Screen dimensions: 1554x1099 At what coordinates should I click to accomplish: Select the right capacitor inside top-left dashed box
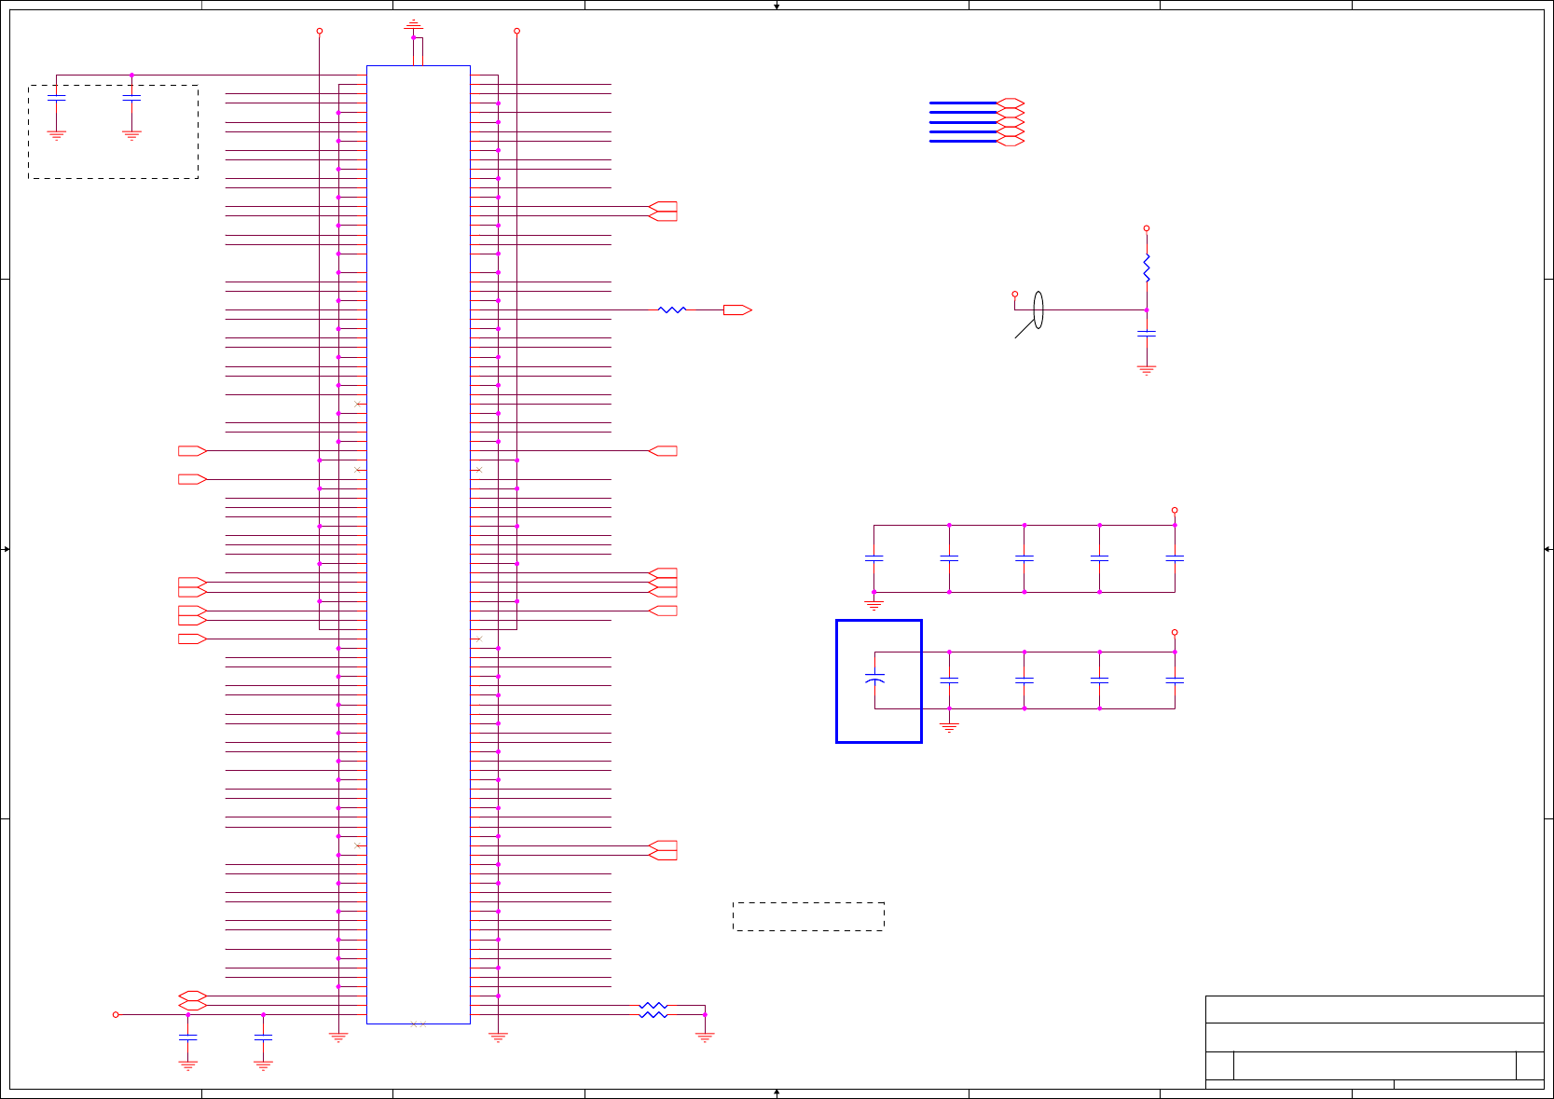point(131,97)
